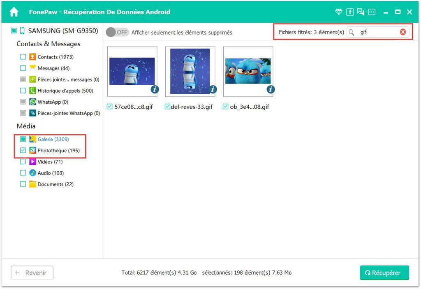Image resolution: width=421 pixels, height=289 pixels.
Task: Uncheck the 57ce08...c8.gif file checkbox
Action: [109, 107]
